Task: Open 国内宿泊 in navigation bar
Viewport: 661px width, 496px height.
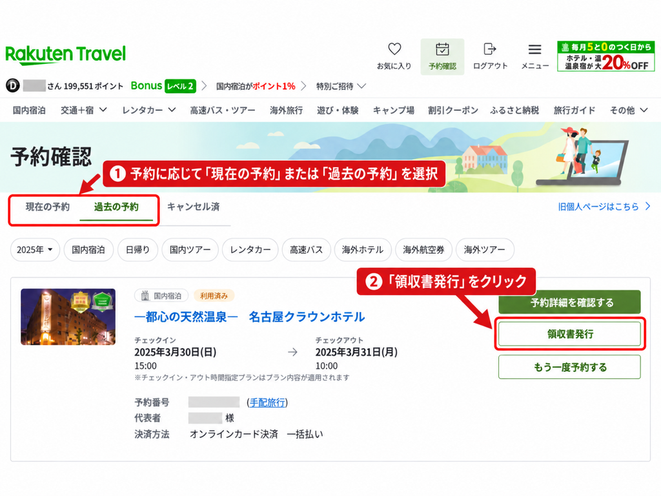Action: 29,110
